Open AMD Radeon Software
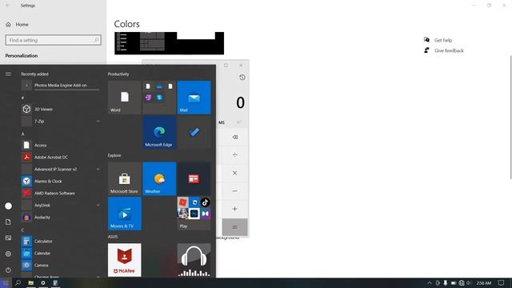This screenshot has height=288, width=512. (61, 194)
